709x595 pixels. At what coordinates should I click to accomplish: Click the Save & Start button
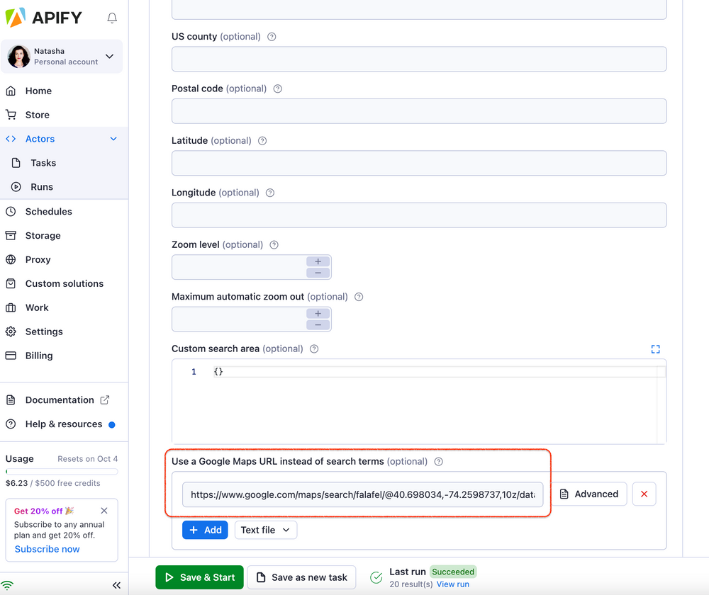(199, 577)
